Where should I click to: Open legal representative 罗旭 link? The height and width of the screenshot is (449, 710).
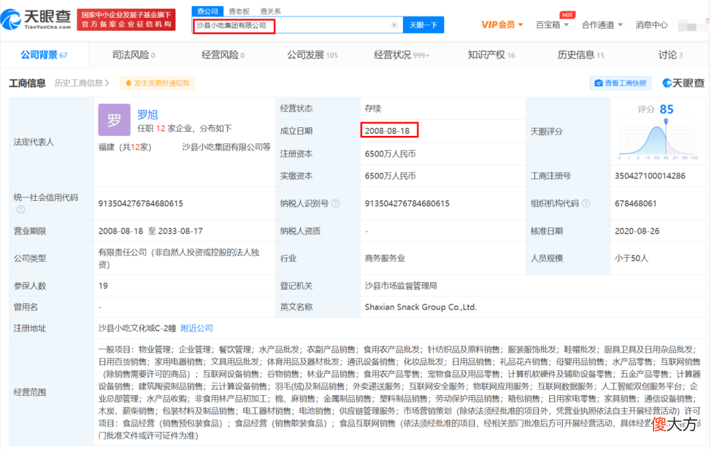point(147,115)
